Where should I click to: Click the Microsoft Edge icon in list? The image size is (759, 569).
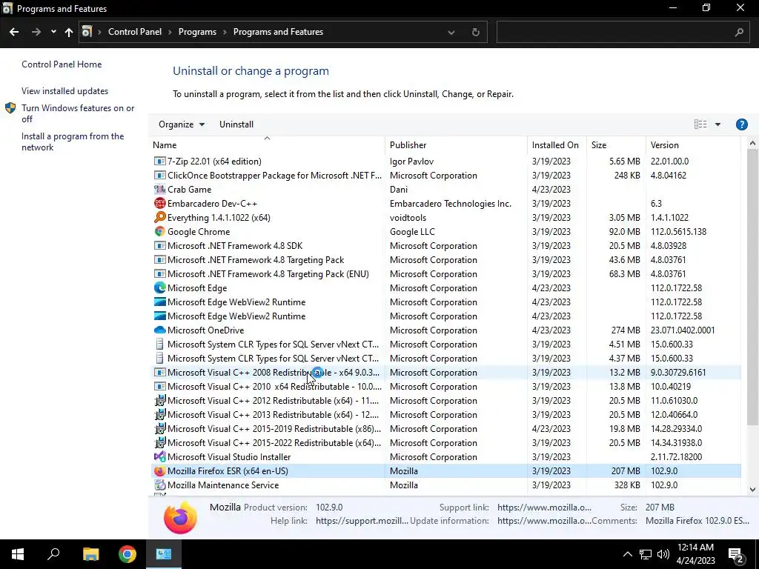click(160, 288)
